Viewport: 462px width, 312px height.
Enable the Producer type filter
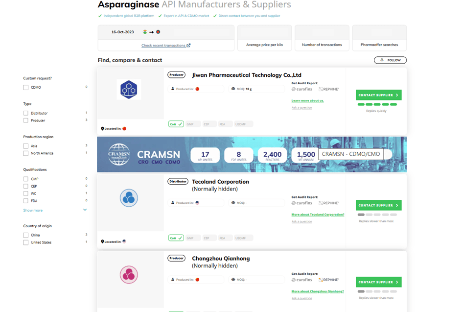(x=25, y=120)
